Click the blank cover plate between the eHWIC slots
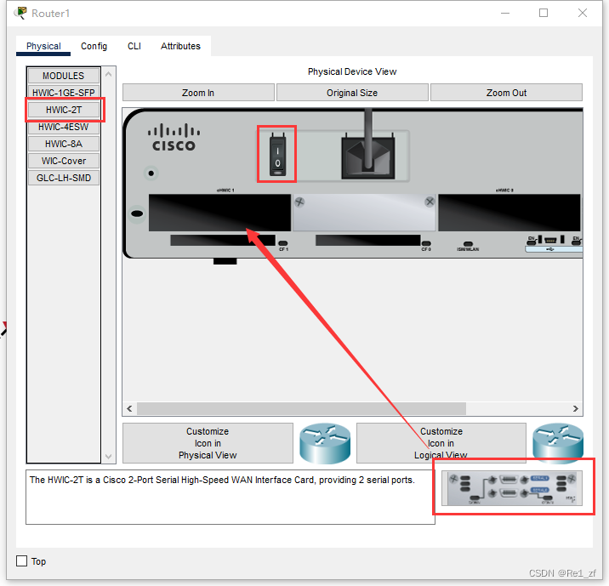609x586 pixels. (x=364, y=213)
